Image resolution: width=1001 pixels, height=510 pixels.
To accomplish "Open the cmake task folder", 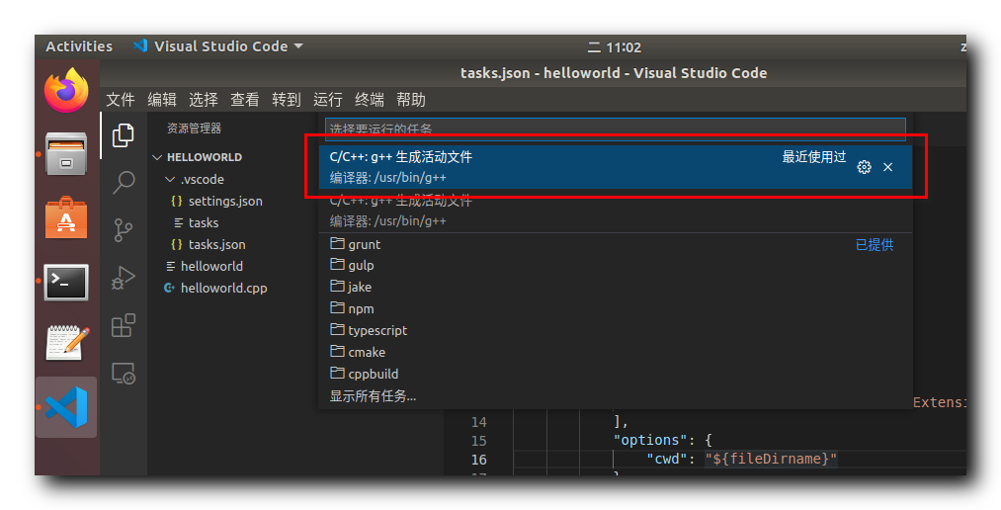I will 616,352.
